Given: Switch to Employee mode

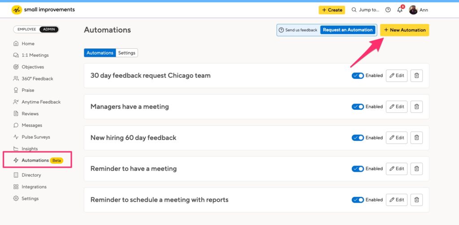Looking at the screenshot, I should pos(26,29).
